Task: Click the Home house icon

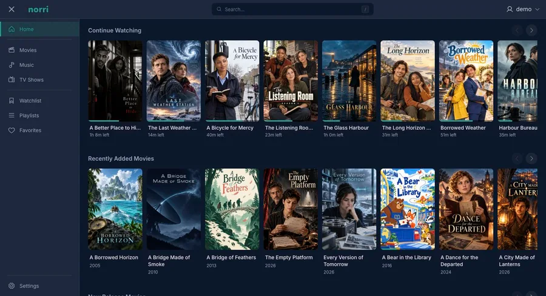Action: click(12, 29)
